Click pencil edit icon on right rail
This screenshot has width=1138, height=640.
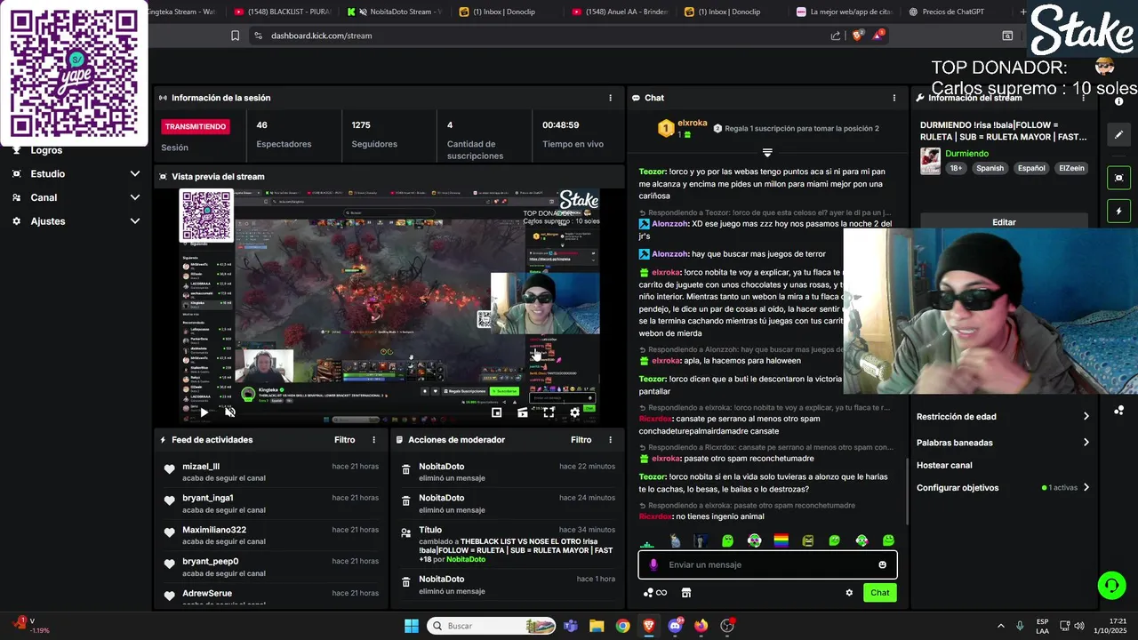tap(1118, 135)
